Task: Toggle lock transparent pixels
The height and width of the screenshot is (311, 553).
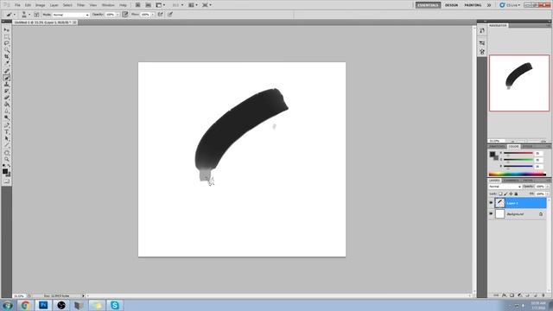Action: coord(500,194)
